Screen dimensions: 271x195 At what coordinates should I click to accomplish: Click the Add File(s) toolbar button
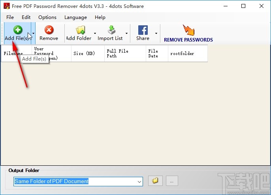pos(17,33)
